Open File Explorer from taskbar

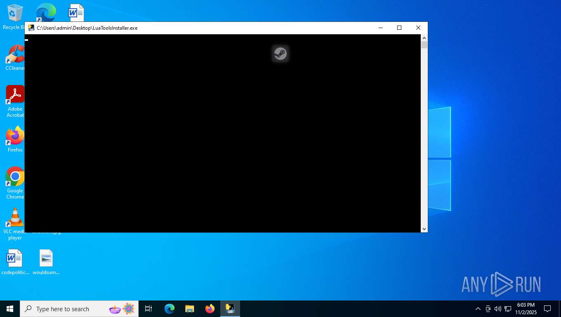pos(189,309)
